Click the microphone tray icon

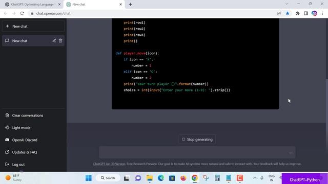262,178
